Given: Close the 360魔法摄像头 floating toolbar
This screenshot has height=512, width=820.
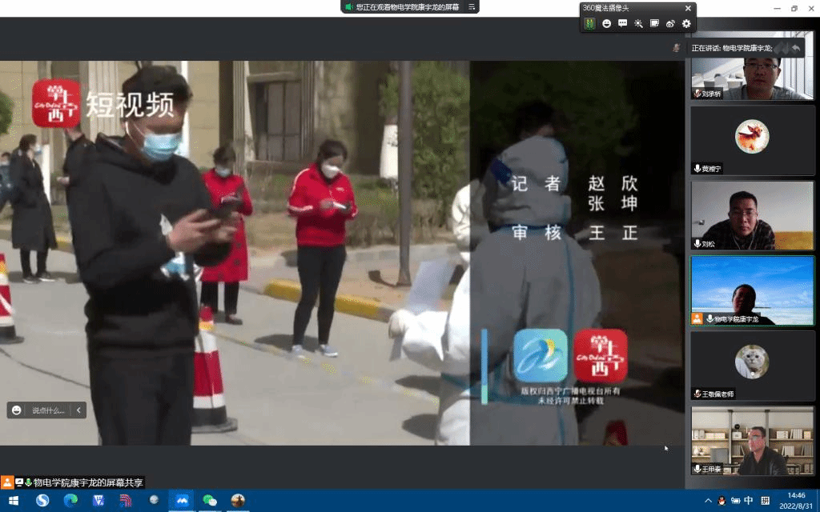Looking at the screenshot, I should [689, 7].
